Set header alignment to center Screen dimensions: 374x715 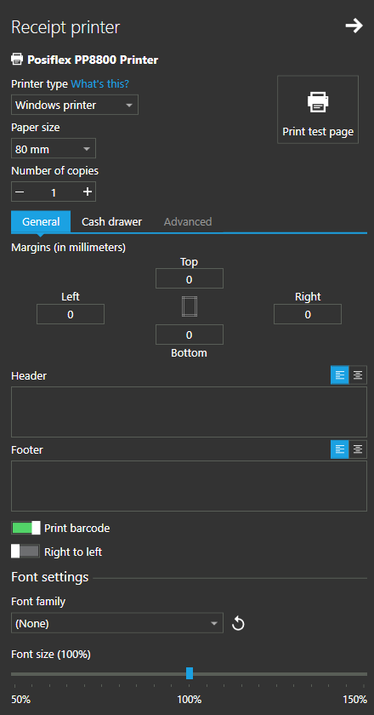[x=358, y=375]
